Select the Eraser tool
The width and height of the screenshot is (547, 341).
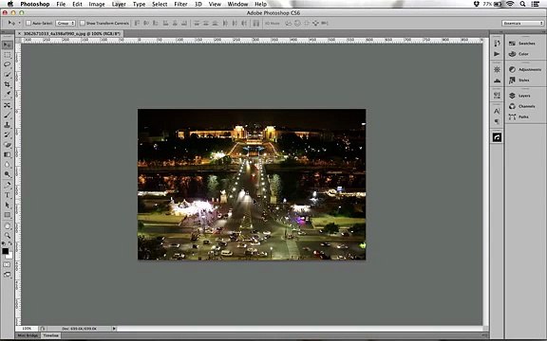[7, 145]
